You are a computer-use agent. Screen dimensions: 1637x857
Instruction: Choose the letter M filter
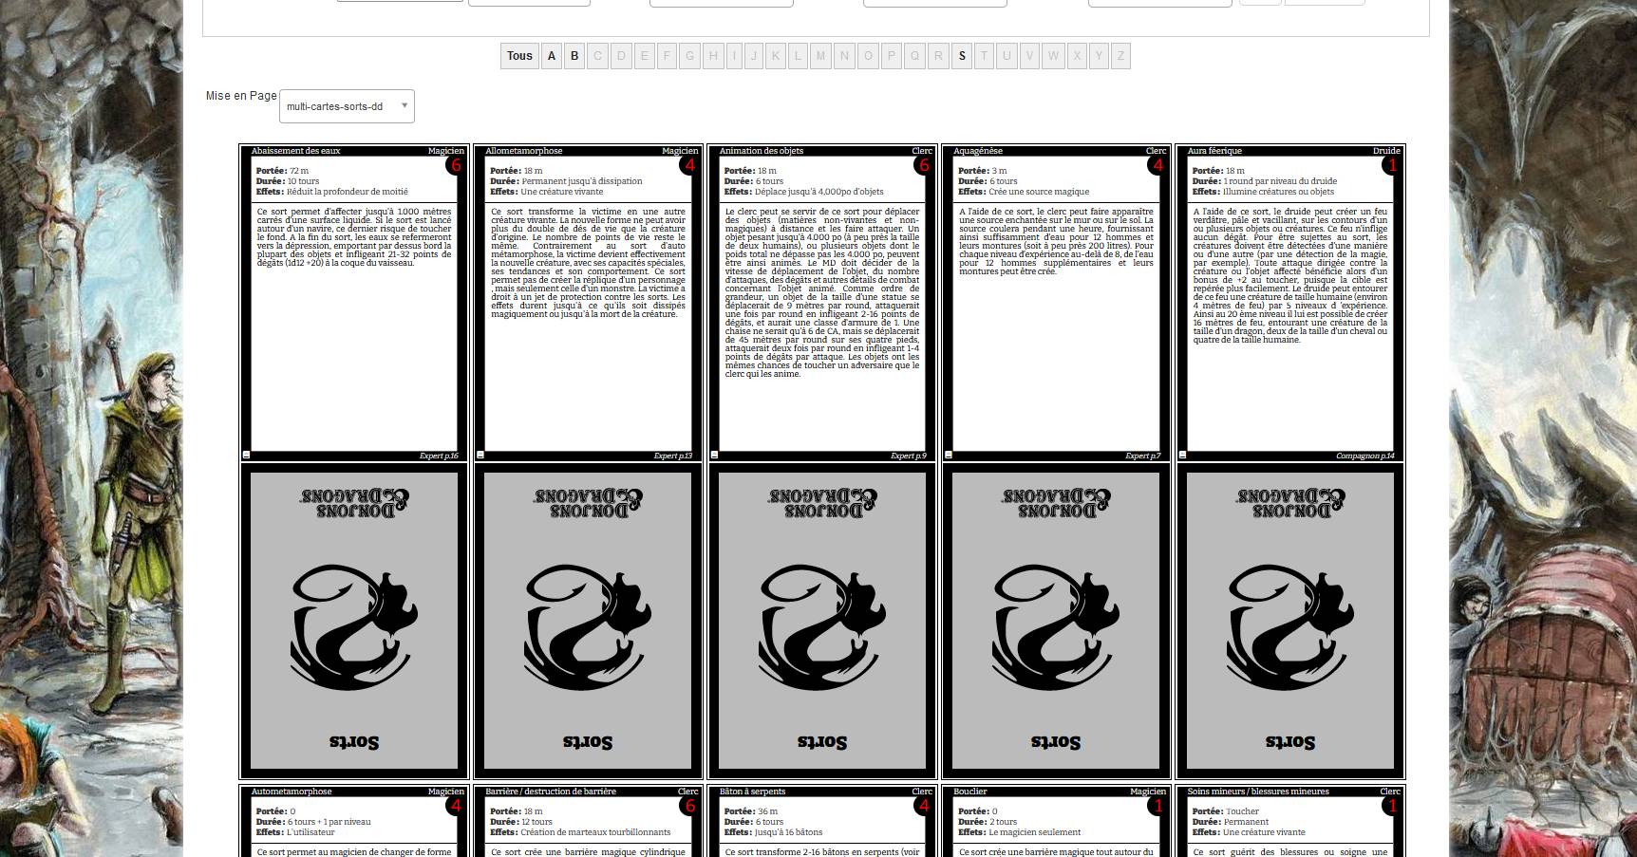(821, 56)
